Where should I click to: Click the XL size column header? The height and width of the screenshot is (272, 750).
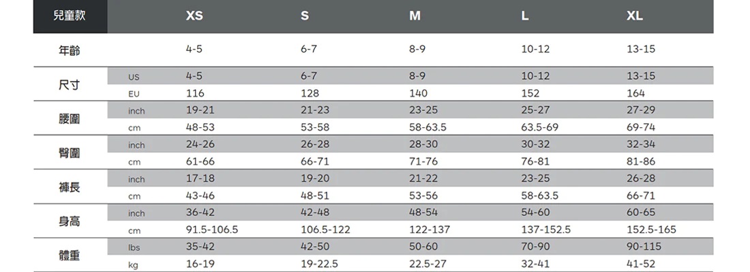click(x=635, y=16)
